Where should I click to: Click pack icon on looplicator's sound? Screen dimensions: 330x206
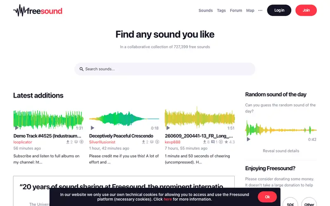[x=76, y=142]
